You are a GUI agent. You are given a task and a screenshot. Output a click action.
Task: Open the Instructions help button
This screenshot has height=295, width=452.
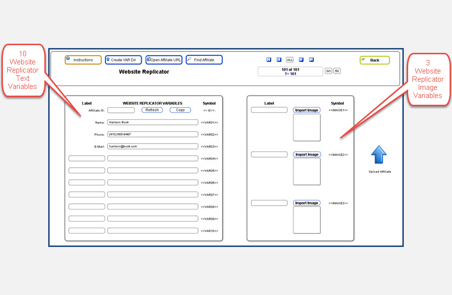click(x=83, y=60)
